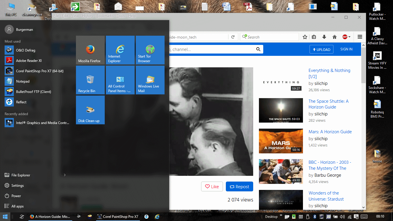The height and width of the screenshot is (221, 393).
Task: Click the Firefox home icon
Action: click(x=334, y=37)
